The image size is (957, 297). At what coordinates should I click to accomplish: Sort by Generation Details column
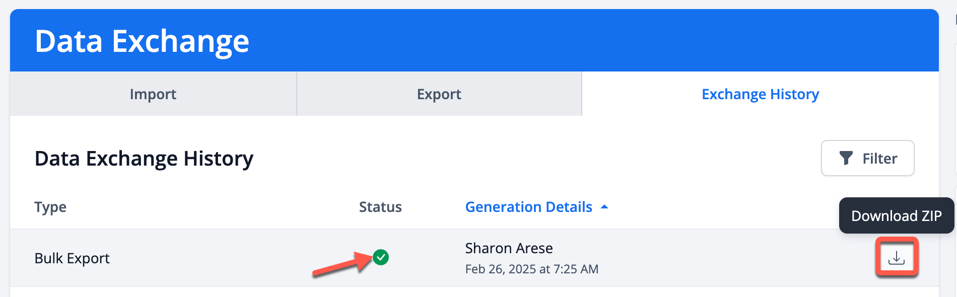point(529,207)
